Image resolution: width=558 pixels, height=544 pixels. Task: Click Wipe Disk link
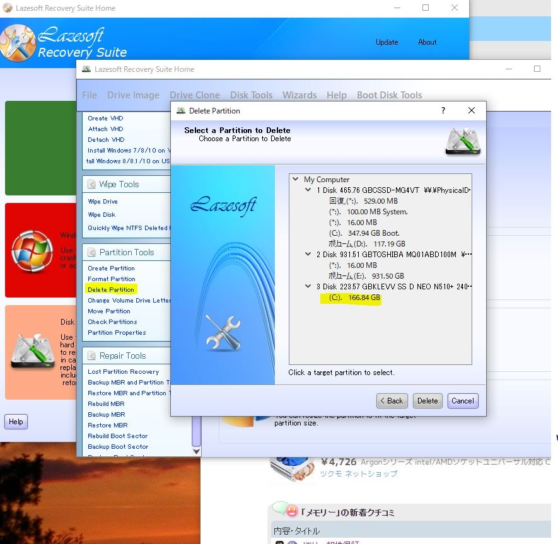point(102,214)
